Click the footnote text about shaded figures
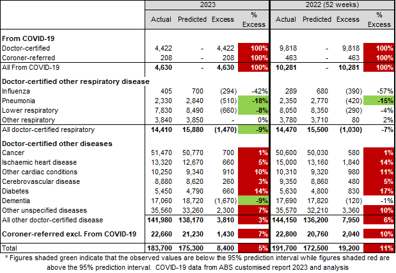 tap(198, 261)
